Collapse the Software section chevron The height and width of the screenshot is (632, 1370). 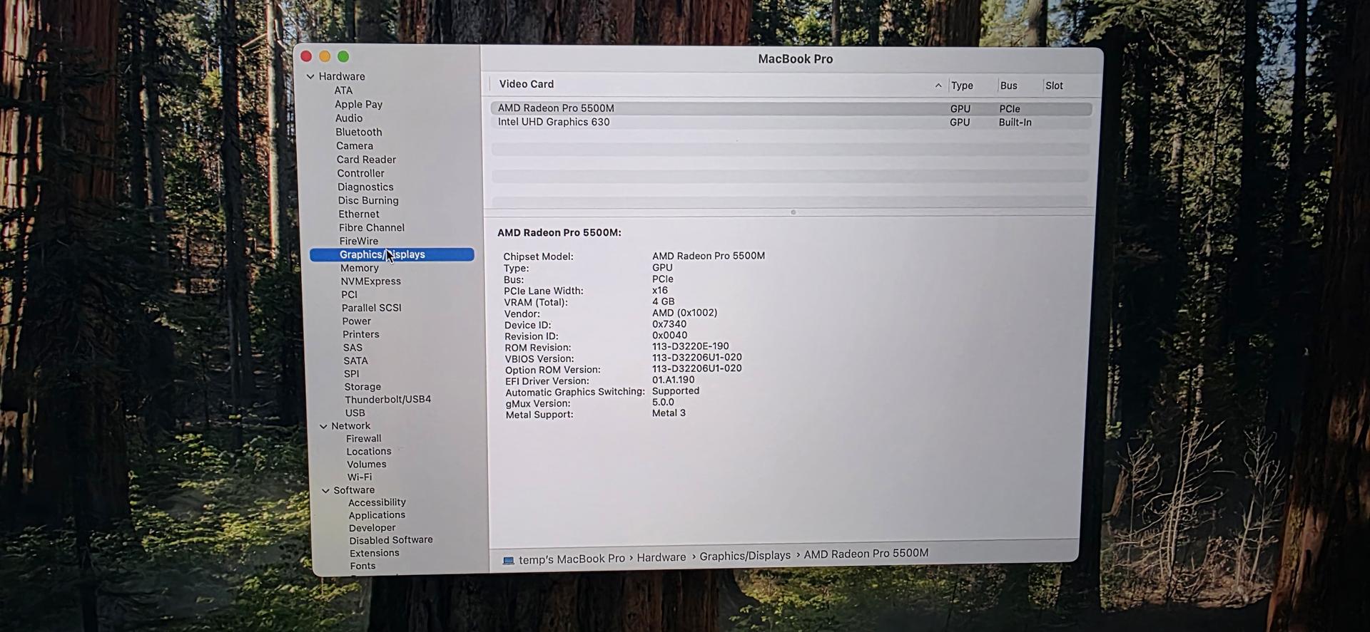click(x=325, y=490)
